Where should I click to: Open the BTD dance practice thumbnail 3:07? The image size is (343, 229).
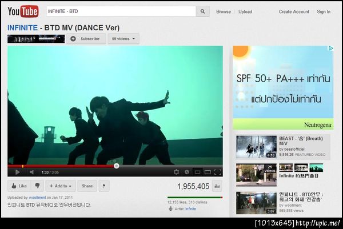click(x=256, y=203)
